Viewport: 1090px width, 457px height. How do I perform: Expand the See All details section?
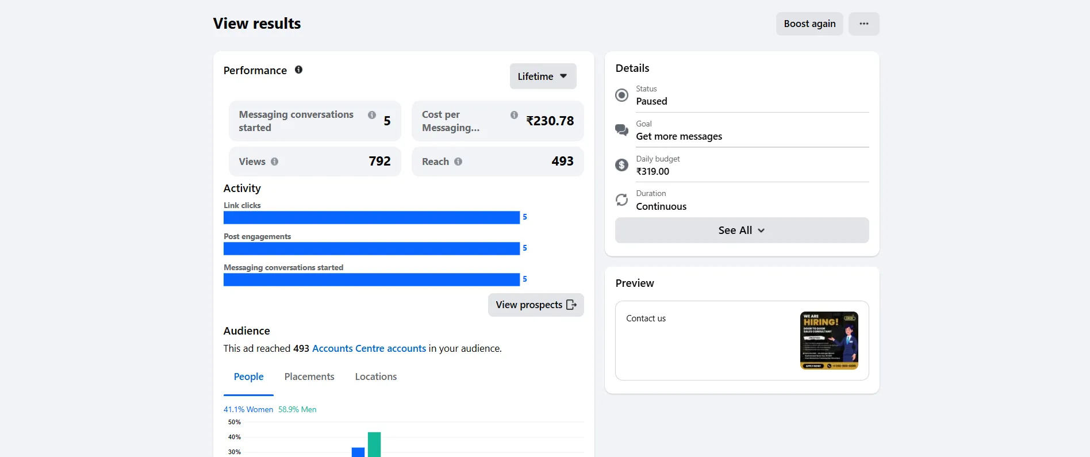coord(741,230)
